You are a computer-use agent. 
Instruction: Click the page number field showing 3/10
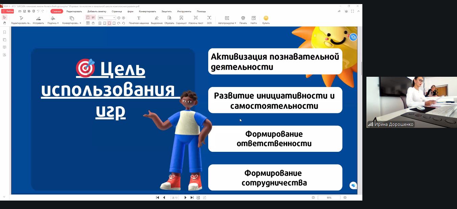175,198
